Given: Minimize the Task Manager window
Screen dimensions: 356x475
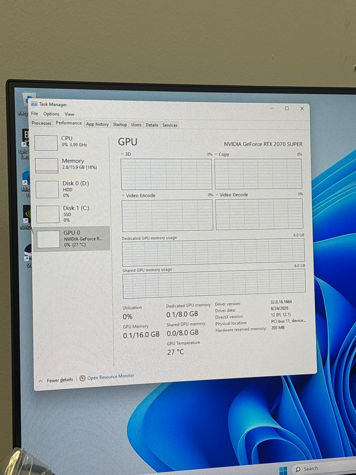Looking at the screenshot, I should point(272,108).
